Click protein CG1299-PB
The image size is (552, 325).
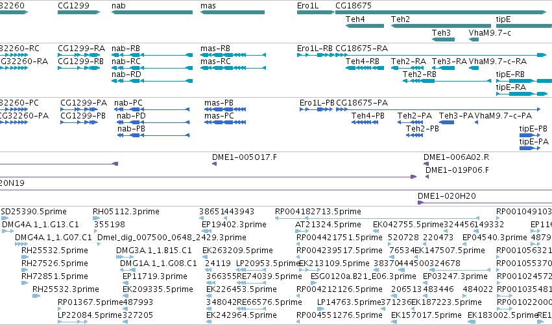click(79, 122)
